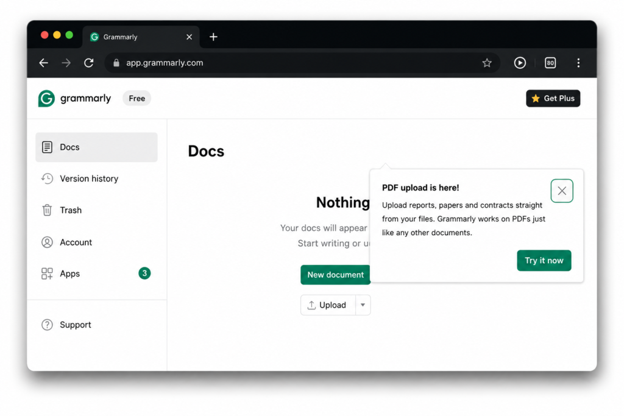Click the Upload button

click(x=327, y=305)
